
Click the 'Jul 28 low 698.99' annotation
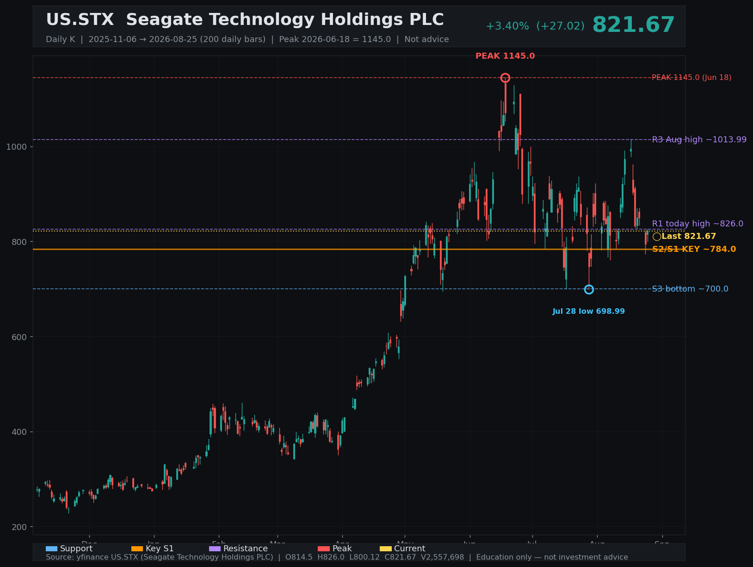point(588,311)
